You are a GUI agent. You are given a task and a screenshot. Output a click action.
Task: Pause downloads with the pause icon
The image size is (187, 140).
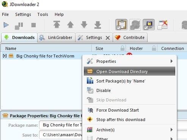pos(19,26)
